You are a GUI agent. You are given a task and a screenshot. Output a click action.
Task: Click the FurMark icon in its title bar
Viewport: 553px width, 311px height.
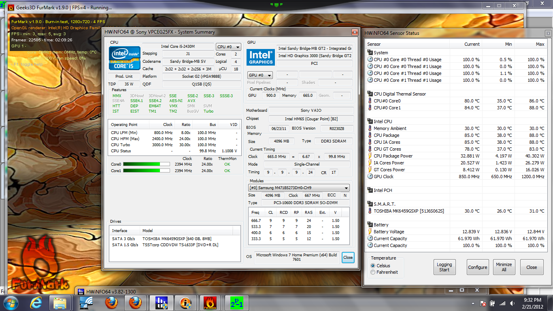tap(11, 7)
